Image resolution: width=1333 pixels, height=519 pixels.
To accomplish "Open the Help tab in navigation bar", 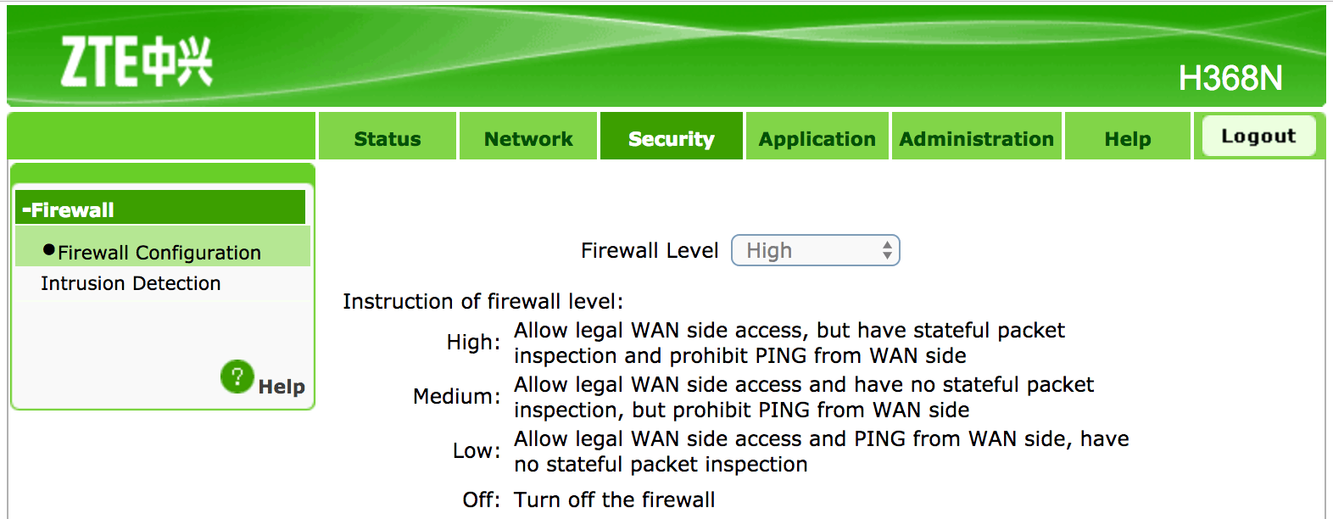I will pos(1127,139).
